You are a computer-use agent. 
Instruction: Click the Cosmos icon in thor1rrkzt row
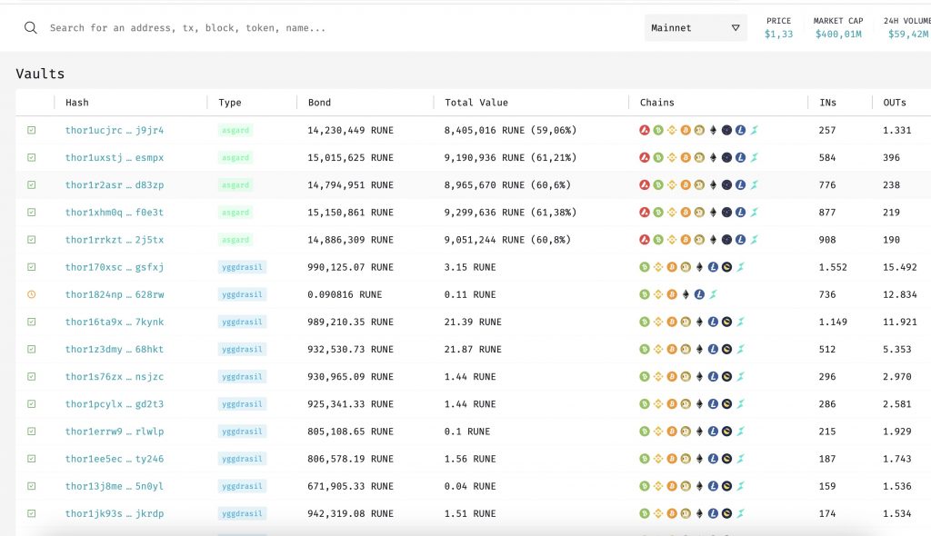coord(726,240)
